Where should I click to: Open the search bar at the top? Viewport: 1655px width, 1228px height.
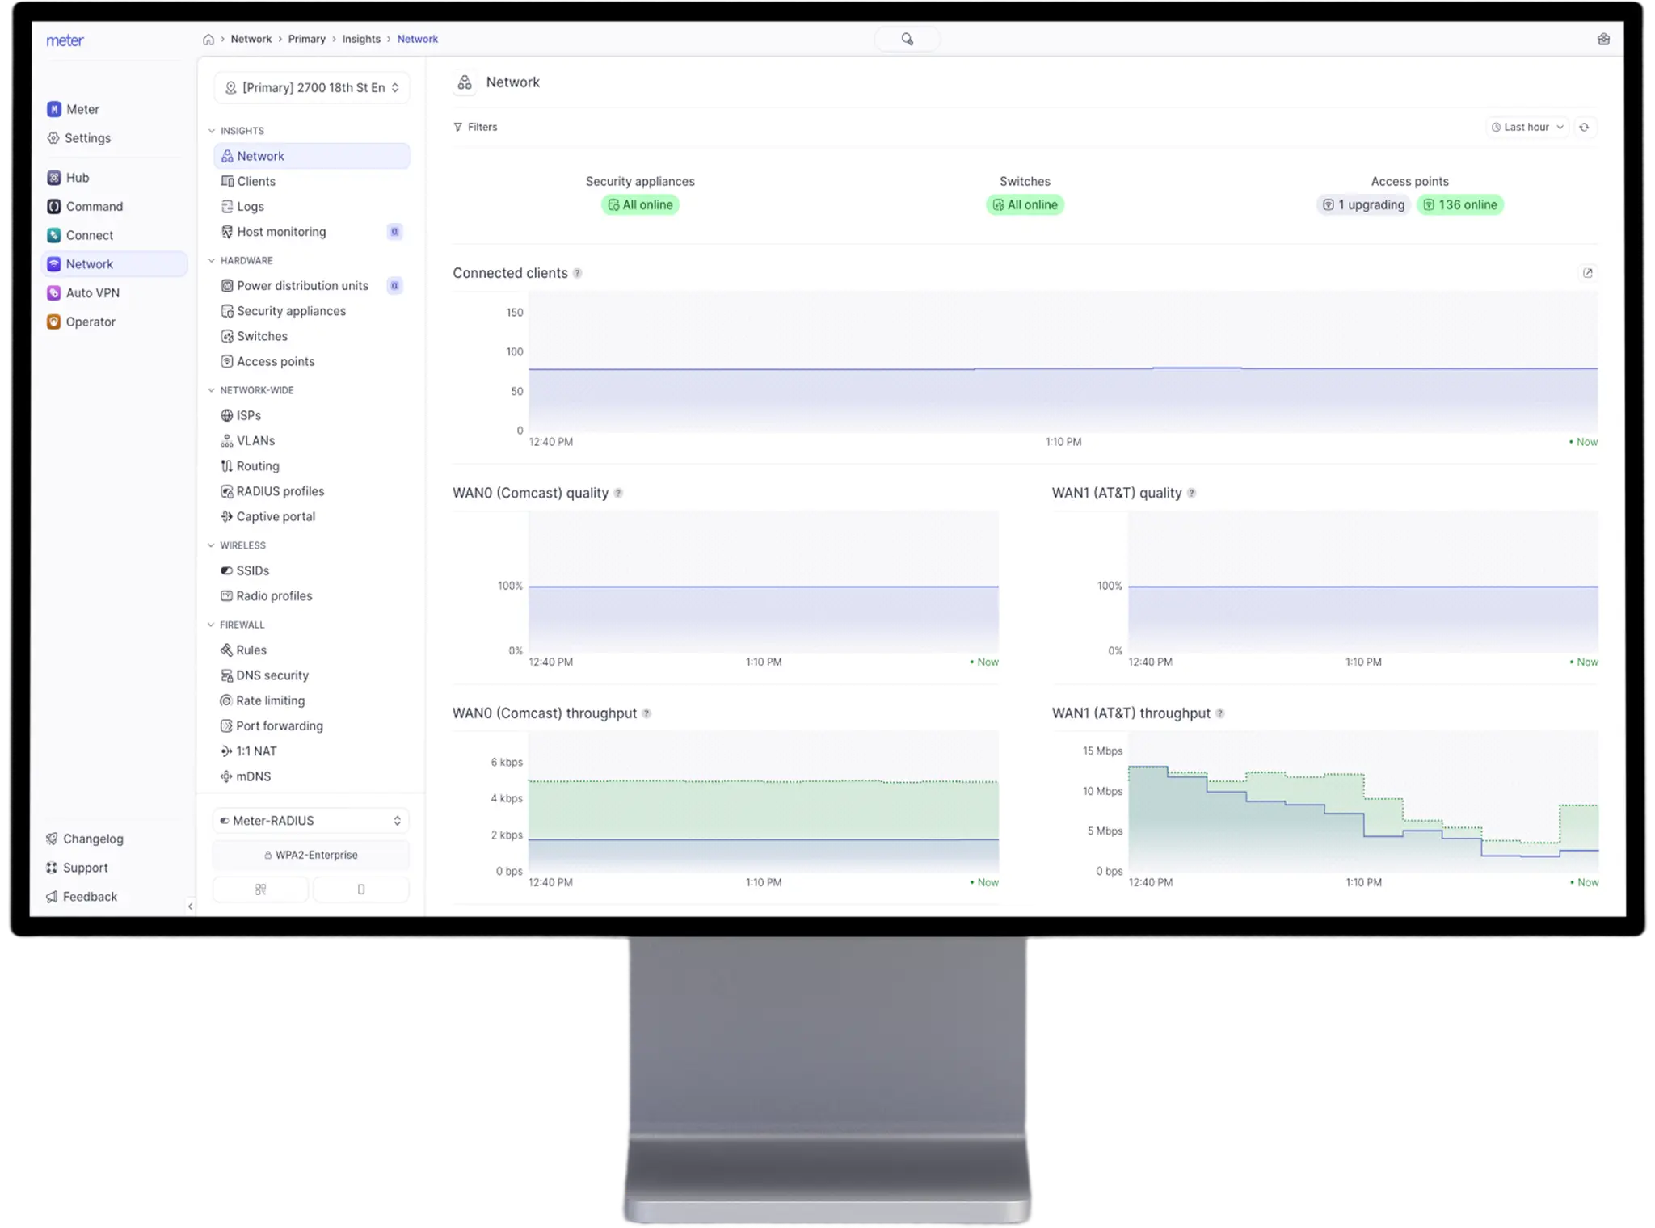pos(907,38)
